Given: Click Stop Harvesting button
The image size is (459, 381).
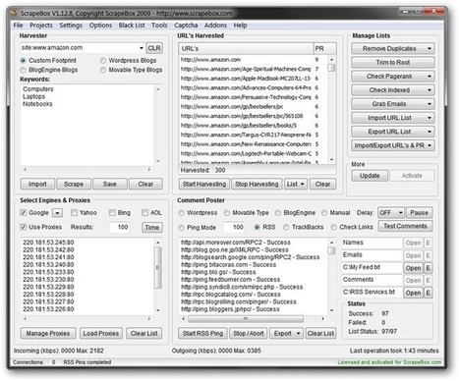Looking at the screenshot, I should coord(257,184).
